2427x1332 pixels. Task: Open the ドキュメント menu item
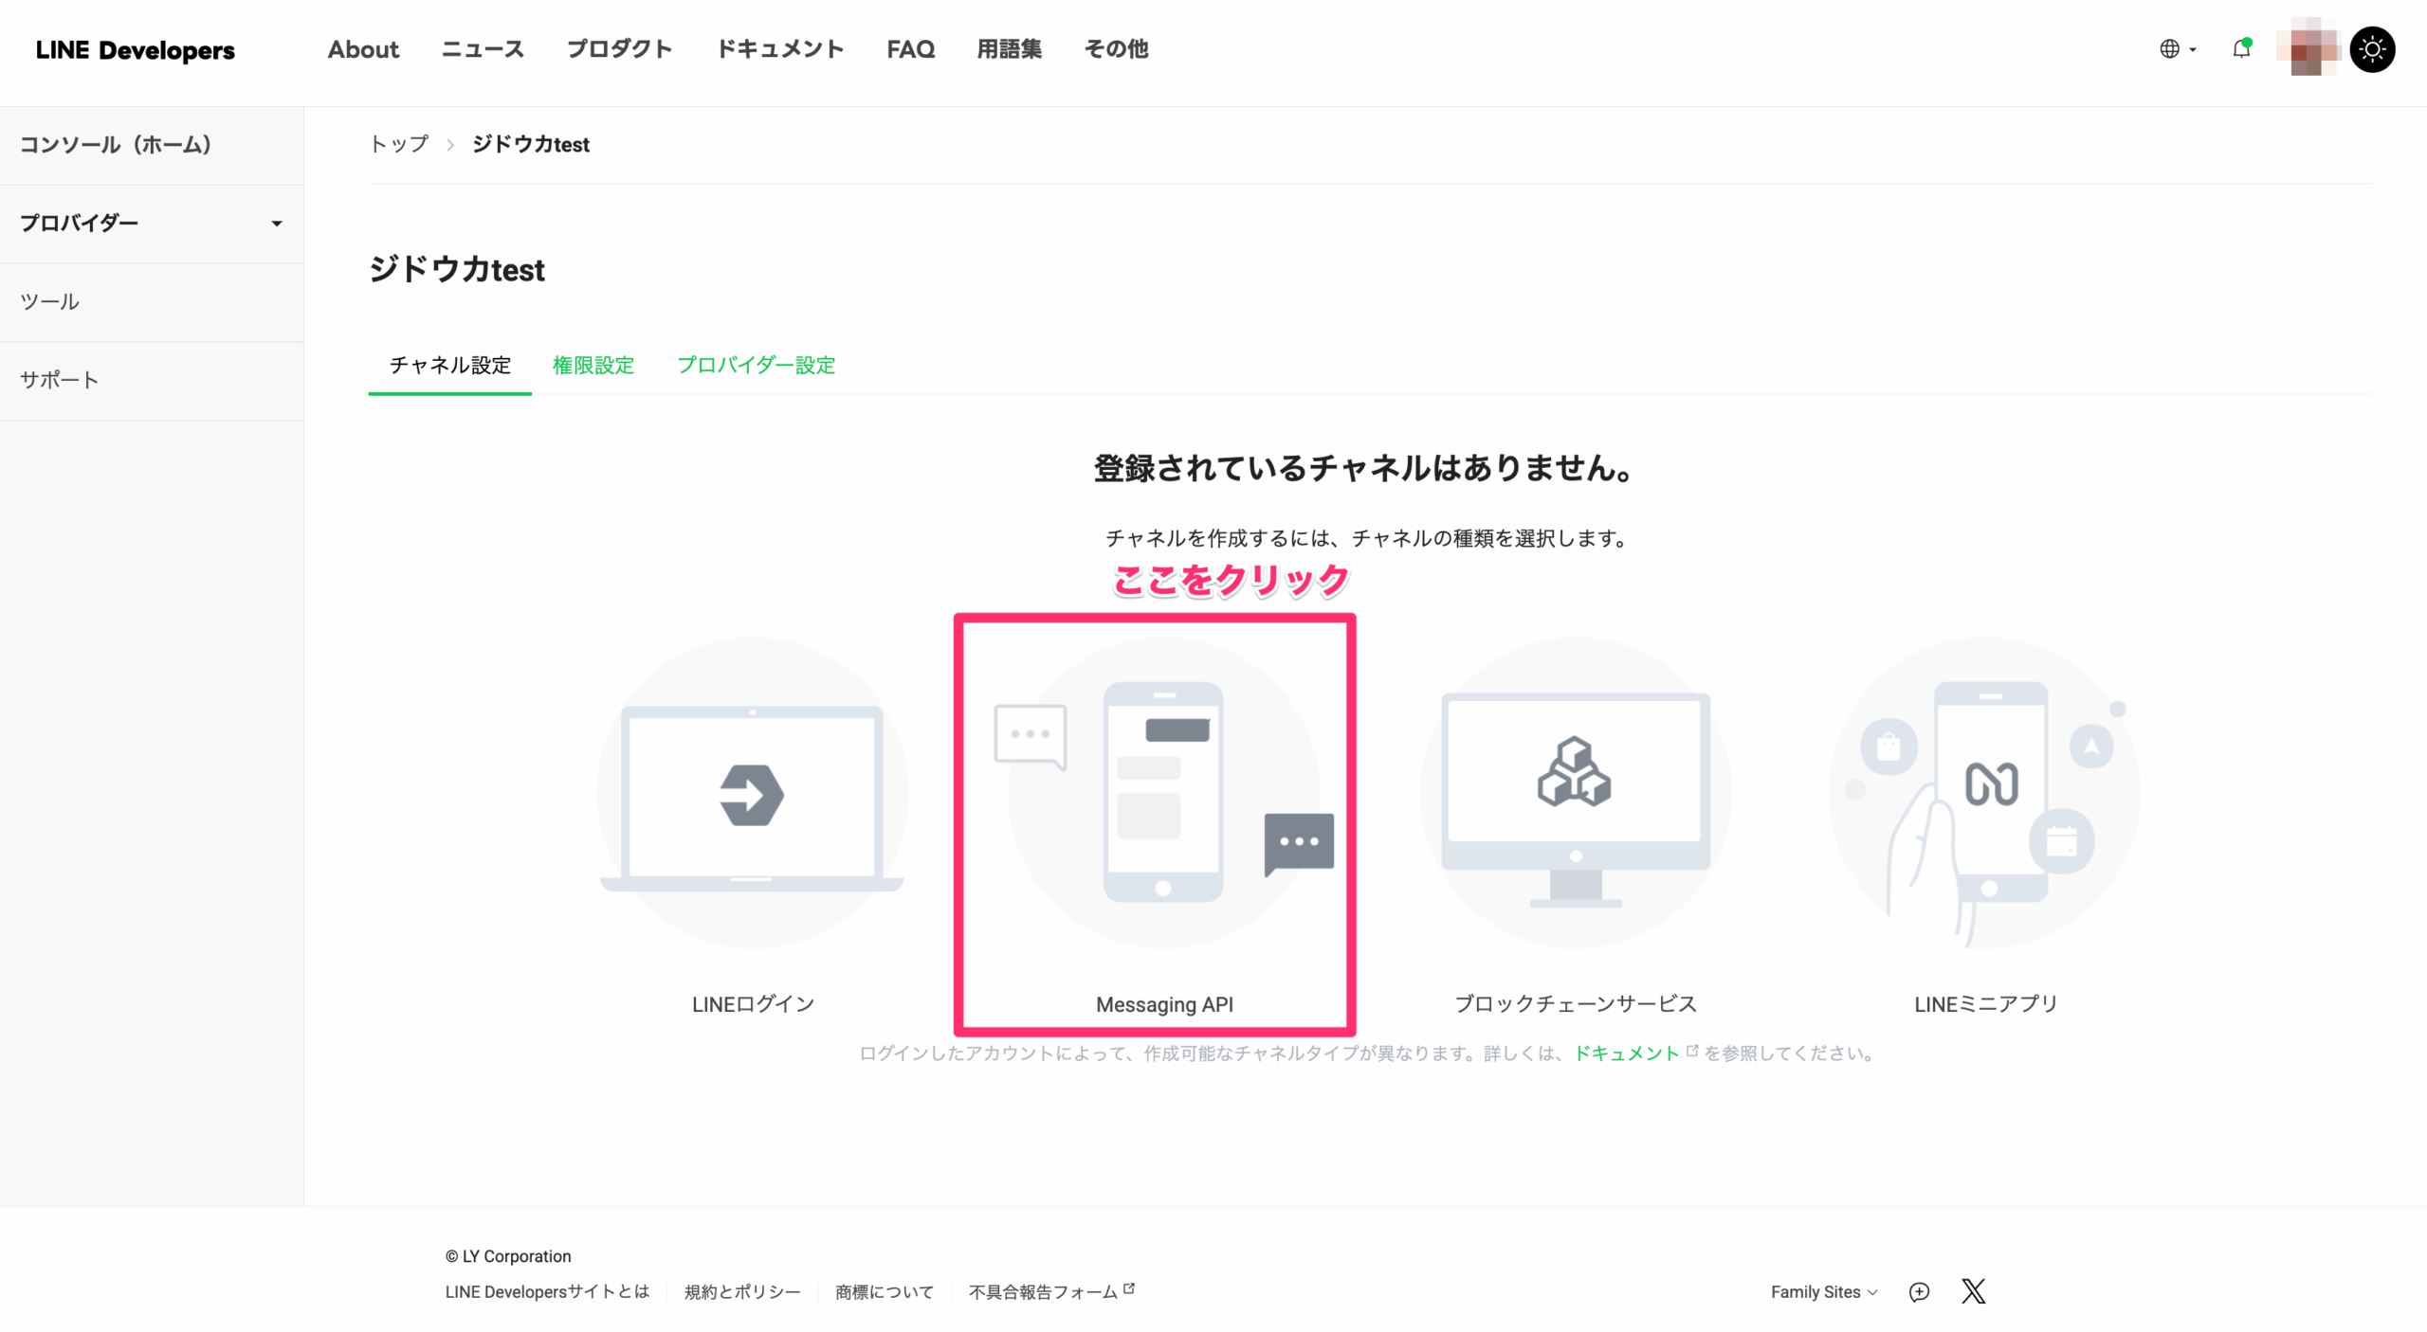(780, 49)
